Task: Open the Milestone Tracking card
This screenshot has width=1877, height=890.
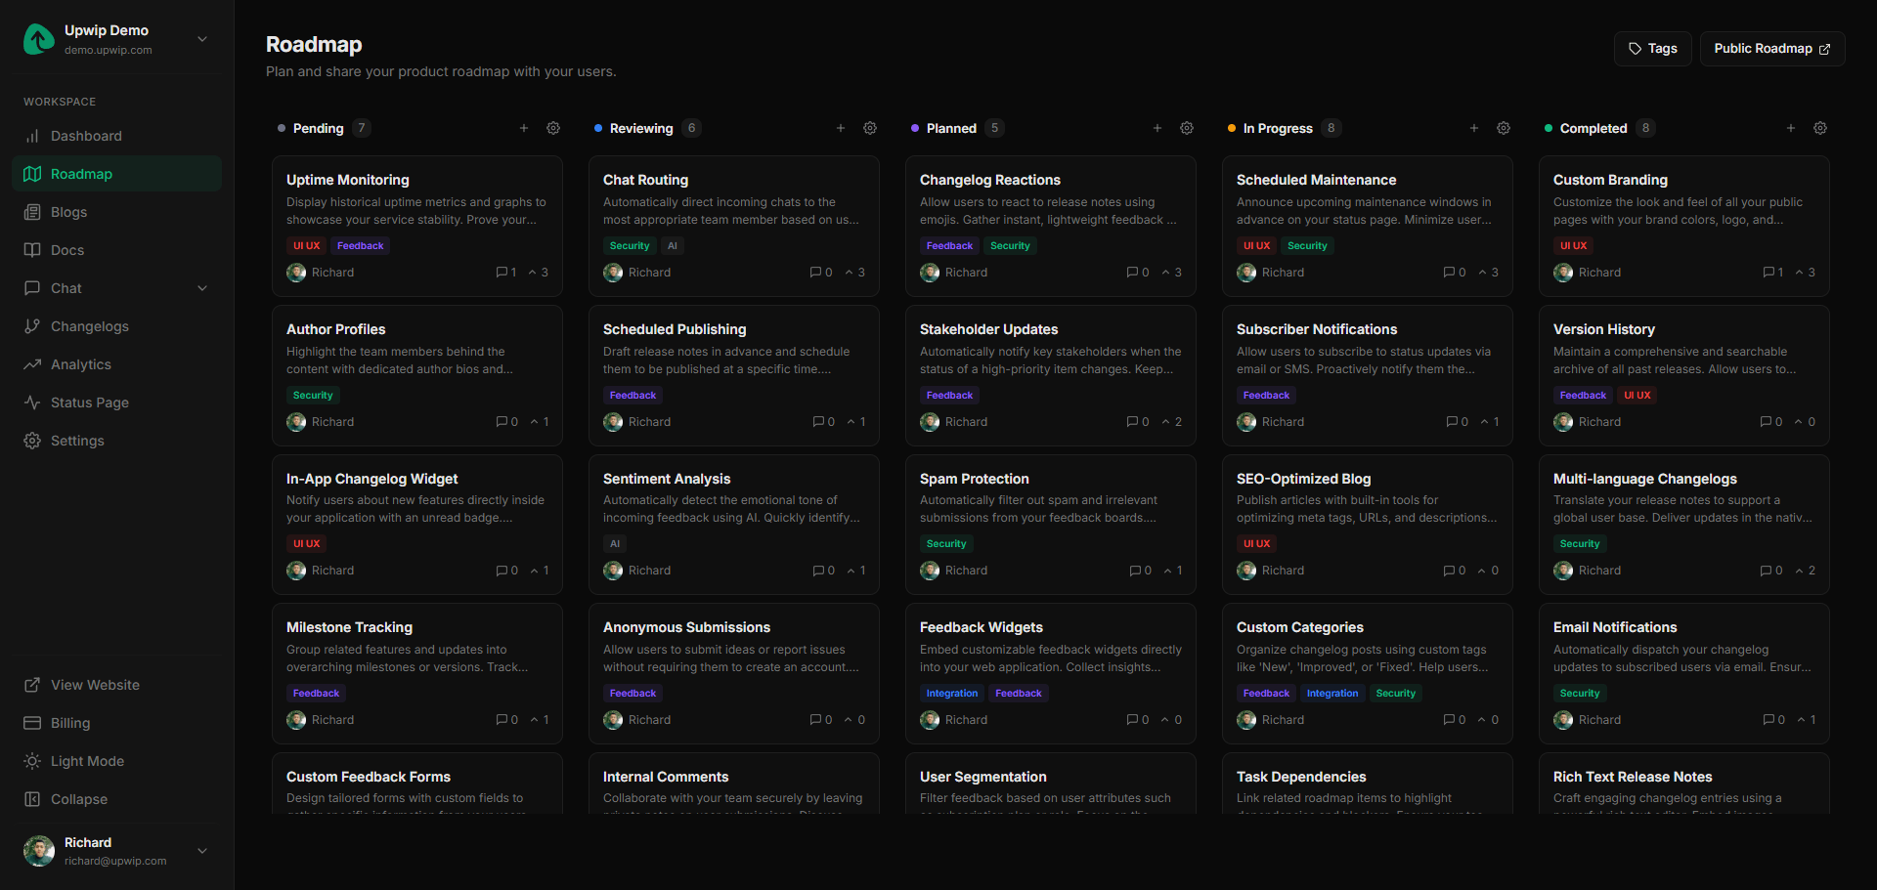Action: point(417,674)
